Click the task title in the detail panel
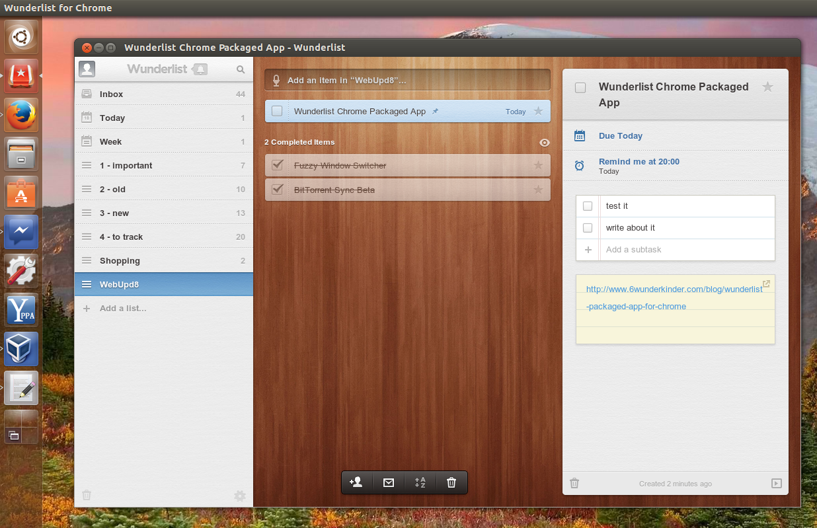The height and width of the screenshot is (528, 817). click(x=674, y=94)
